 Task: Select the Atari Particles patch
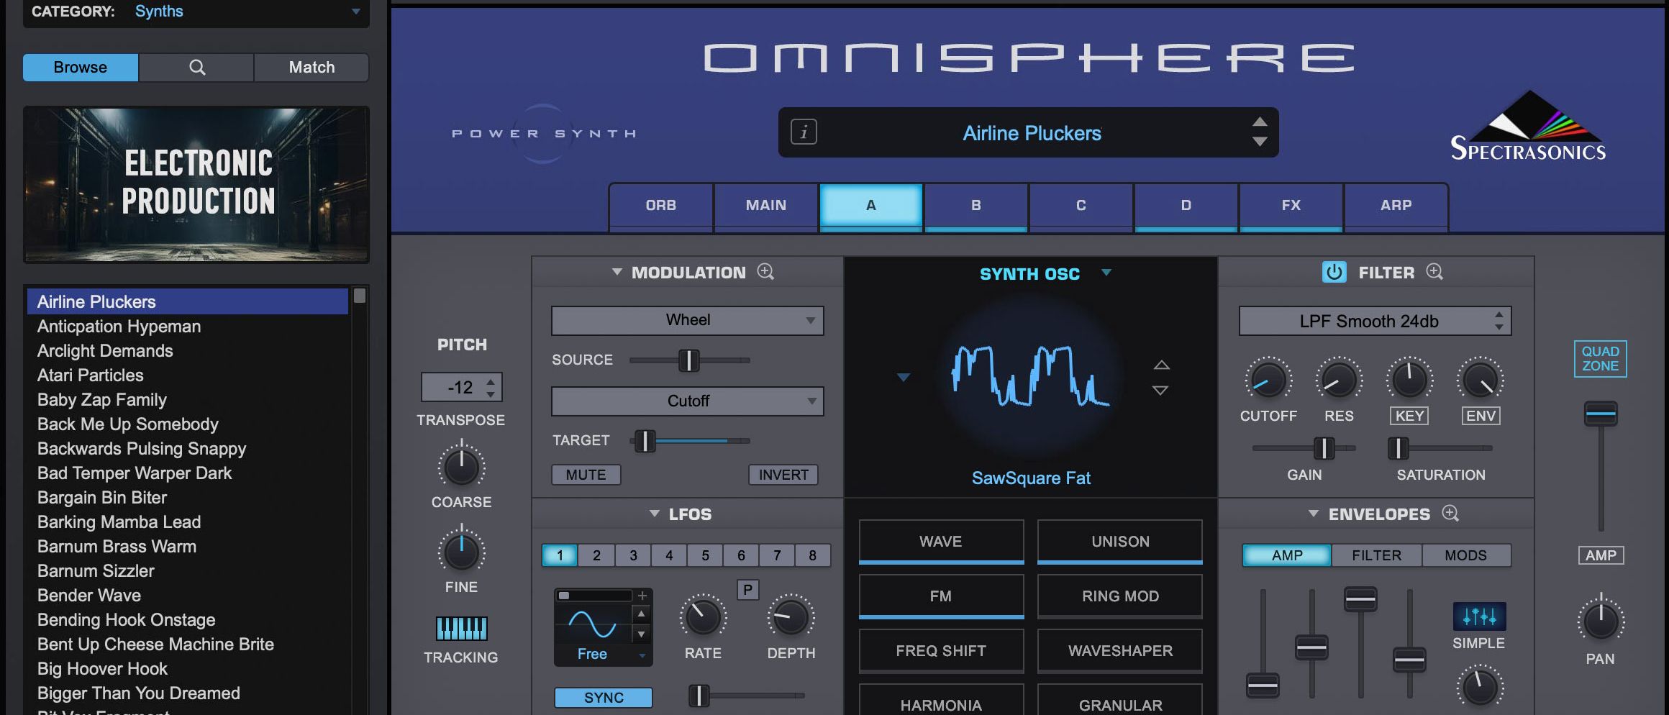coord(91,375)
